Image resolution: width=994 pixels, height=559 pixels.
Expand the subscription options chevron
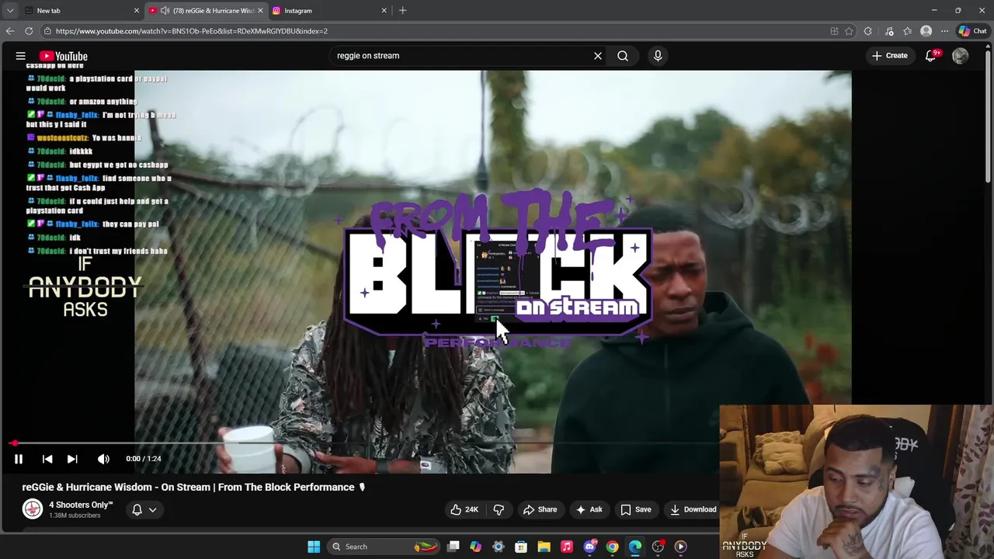click(153, 510)
